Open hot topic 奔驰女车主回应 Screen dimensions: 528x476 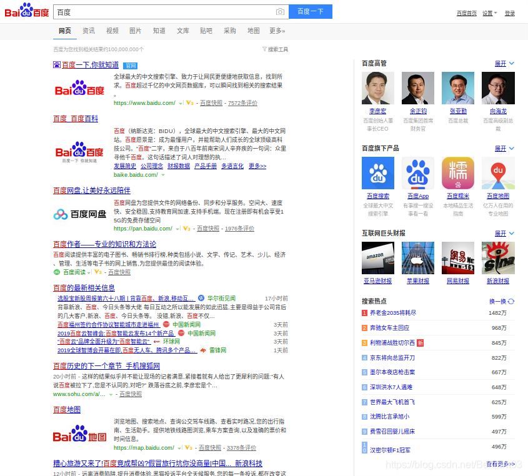coord(389,327)
